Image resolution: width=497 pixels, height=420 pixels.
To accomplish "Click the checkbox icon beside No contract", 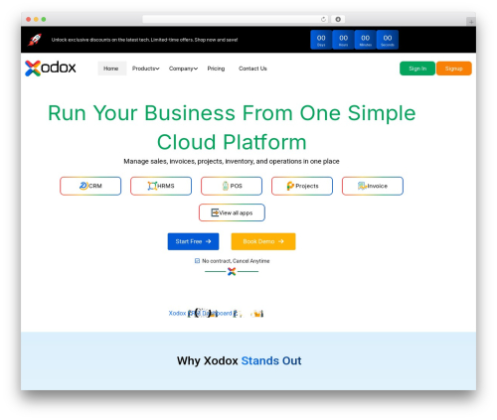I will coord(197,261).
